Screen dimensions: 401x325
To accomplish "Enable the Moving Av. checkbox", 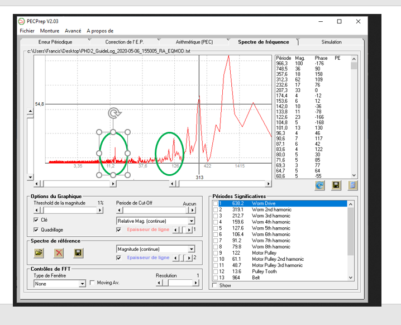I will [x=92, y=283].
